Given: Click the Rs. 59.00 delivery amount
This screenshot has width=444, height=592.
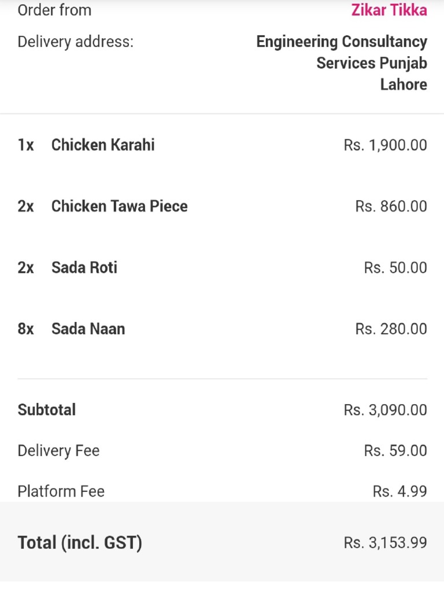Looking at the screenshot, I should pyautogui.click(x=395, y=451).
